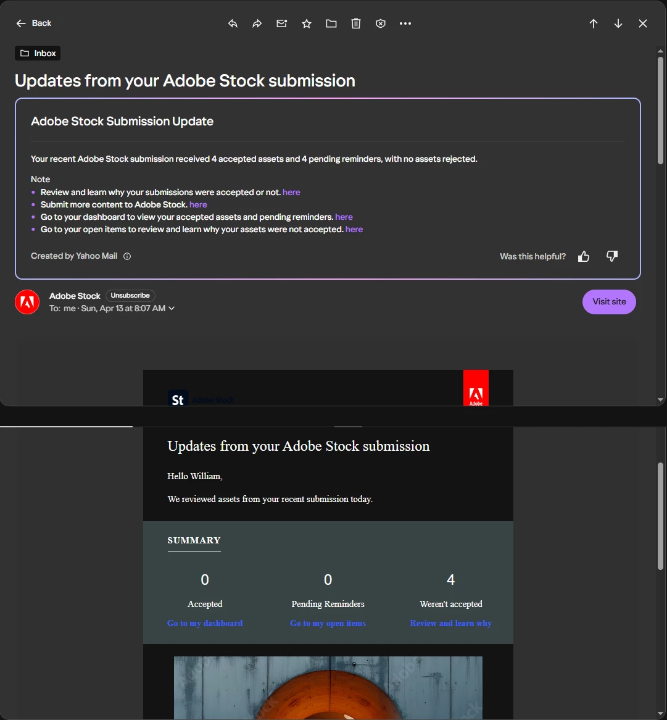Open the dashboard 'here' link in summary

click(344, 217)
